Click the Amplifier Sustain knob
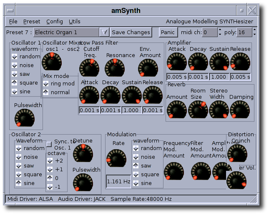269x215 pixels. point(219,62)
